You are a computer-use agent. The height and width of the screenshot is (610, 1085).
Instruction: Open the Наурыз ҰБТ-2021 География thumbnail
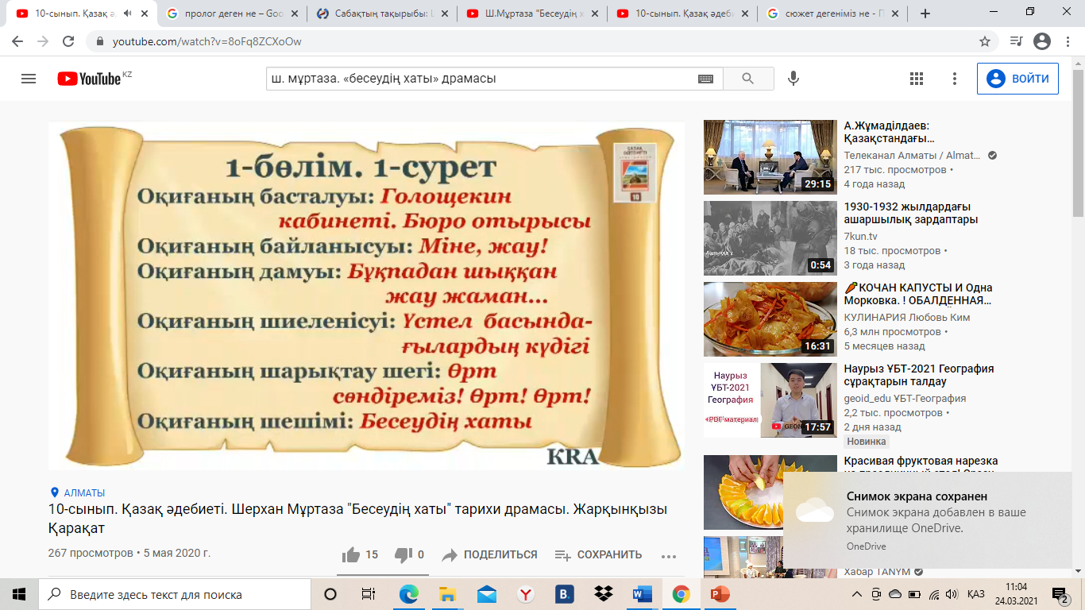coord(770,400)
